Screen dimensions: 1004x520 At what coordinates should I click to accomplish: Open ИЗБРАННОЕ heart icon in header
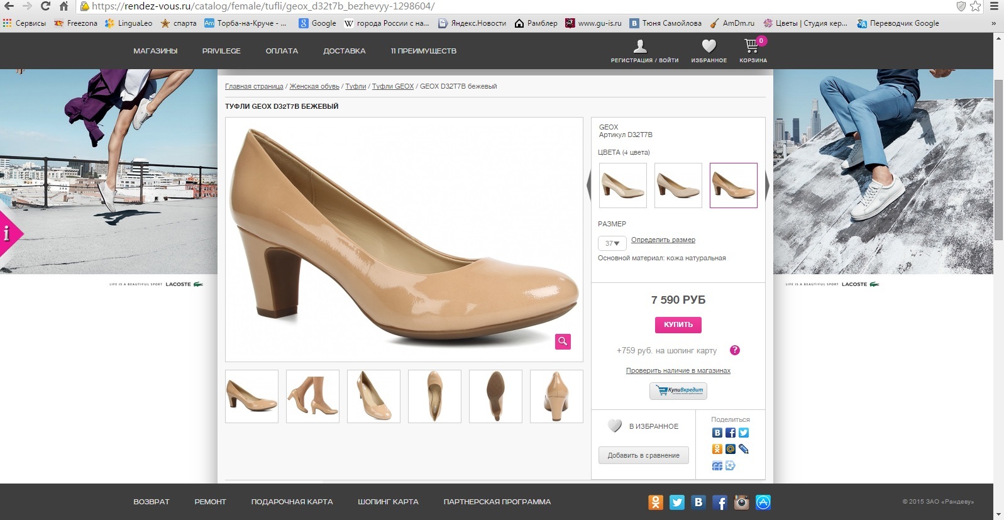[x=709, y=46]
